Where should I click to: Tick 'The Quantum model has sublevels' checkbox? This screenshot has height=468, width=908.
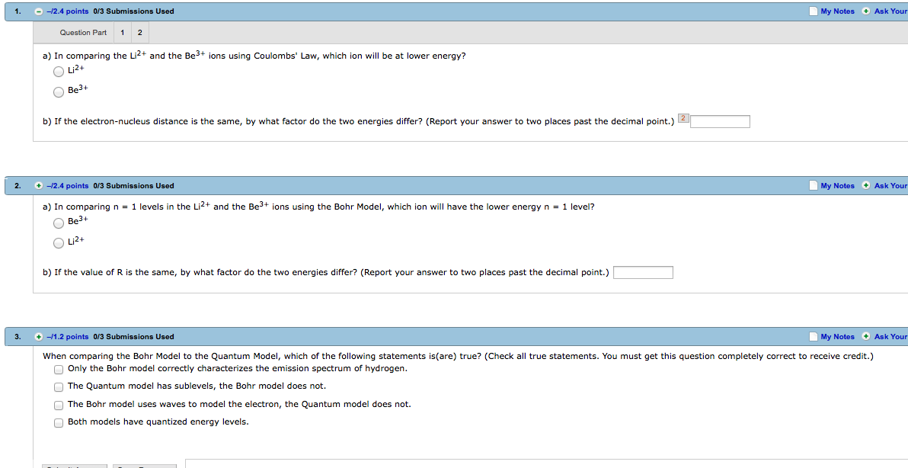point(59,387)
